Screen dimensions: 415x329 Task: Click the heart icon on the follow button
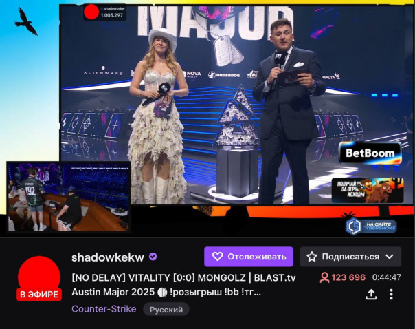(217, 257)
